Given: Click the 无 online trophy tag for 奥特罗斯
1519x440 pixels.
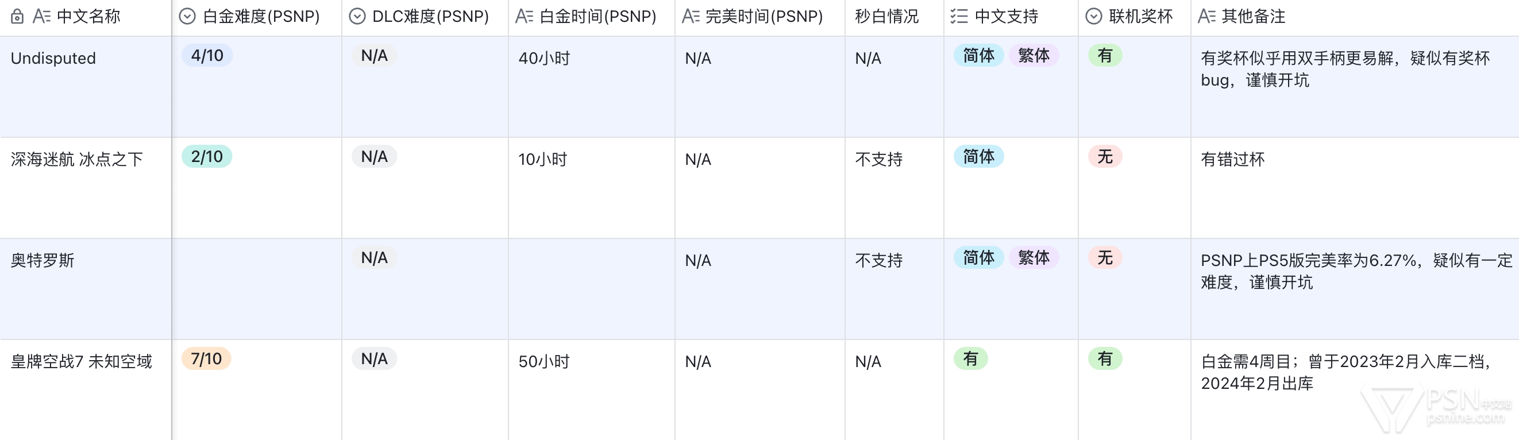Looking at the screenshot, I should point(1104,258).
